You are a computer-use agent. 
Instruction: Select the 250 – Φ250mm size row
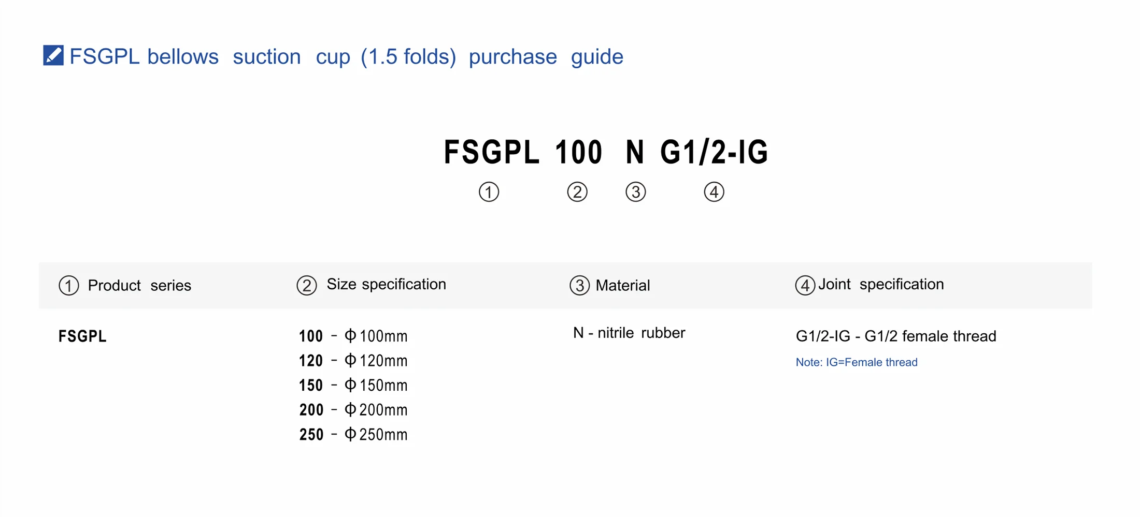tap(353, 435)
